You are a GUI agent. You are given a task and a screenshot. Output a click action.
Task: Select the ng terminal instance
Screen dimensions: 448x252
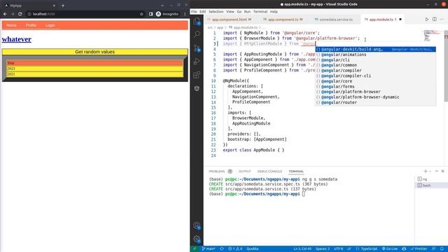(x=431, y=179)
